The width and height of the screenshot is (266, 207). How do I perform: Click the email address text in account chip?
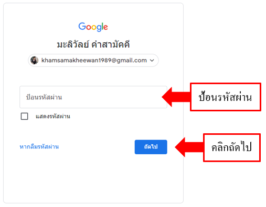(x=94, y=60)
